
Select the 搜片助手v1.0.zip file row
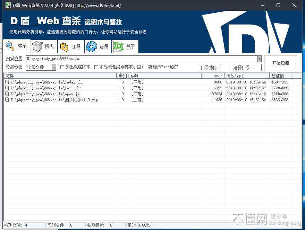click(x=152, y=100)
